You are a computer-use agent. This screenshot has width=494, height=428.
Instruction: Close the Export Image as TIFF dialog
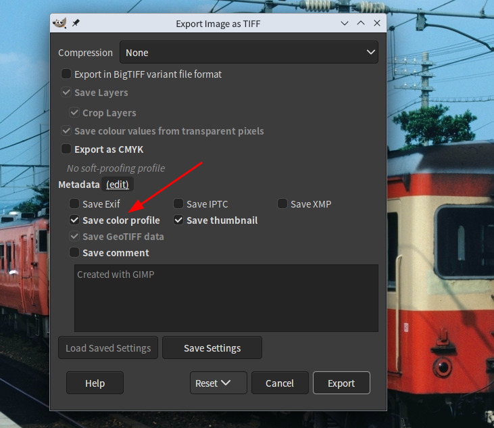377,23
